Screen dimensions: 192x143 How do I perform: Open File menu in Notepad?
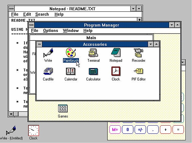(x=15, y=14)
